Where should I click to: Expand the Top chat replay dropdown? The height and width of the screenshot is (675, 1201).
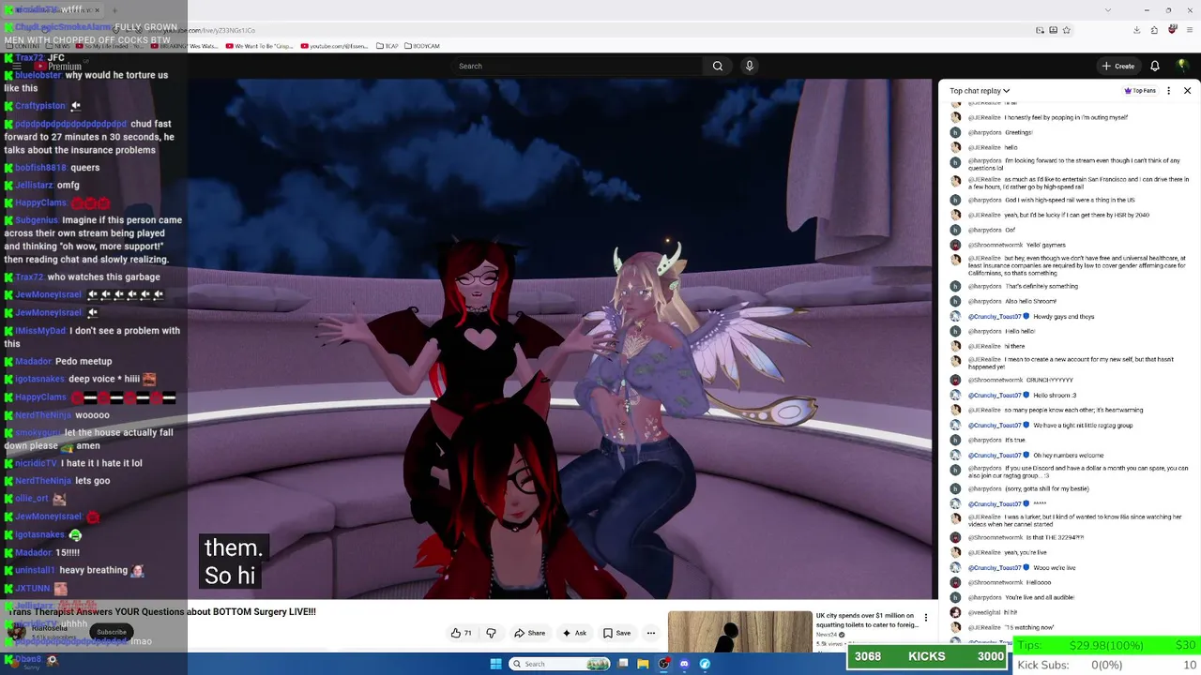point(980,91)
